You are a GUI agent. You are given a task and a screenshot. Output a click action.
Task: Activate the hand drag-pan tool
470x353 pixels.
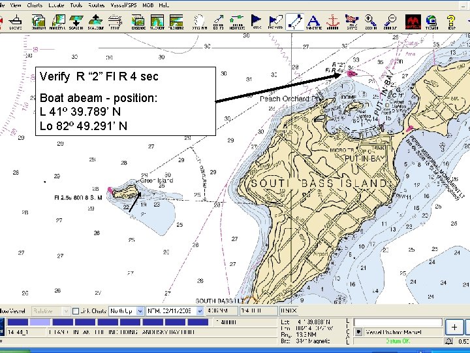coord(199,22)
